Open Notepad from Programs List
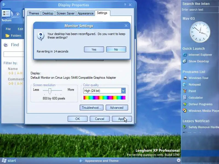Image resolution: width=219 pixels, height=164 pixels. pyautogui.click(x=192, y=84)
